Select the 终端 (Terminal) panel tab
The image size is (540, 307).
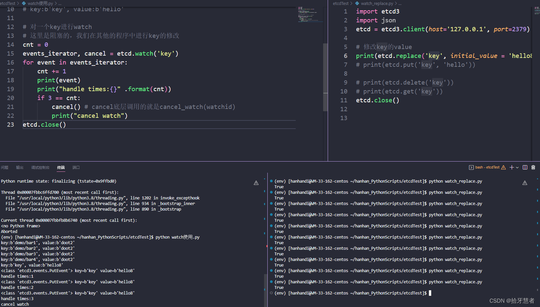(61, 167)
